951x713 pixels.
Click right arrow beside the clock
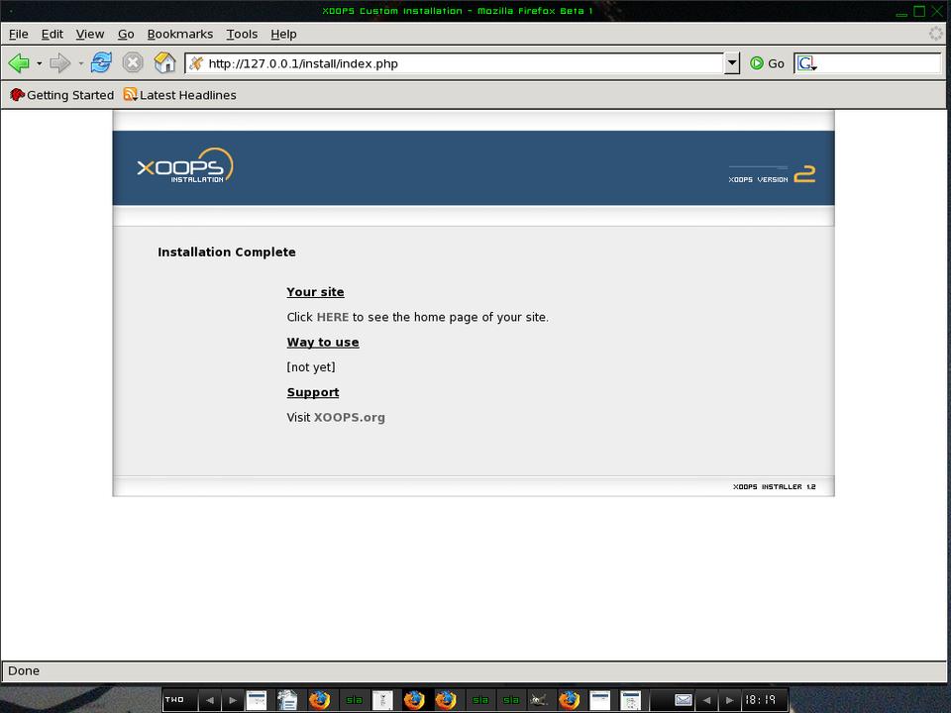pyautogui.click(x=730, y=700)
